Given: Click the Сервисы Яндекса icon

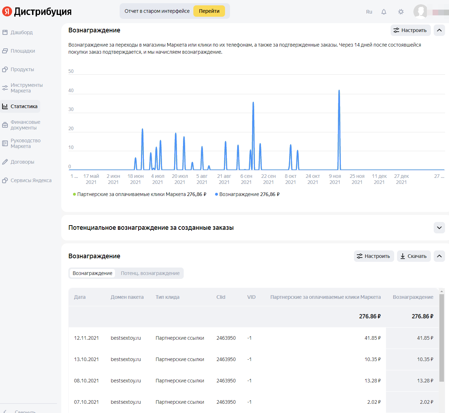Looking at the screenshot, I should click(5, 180).
